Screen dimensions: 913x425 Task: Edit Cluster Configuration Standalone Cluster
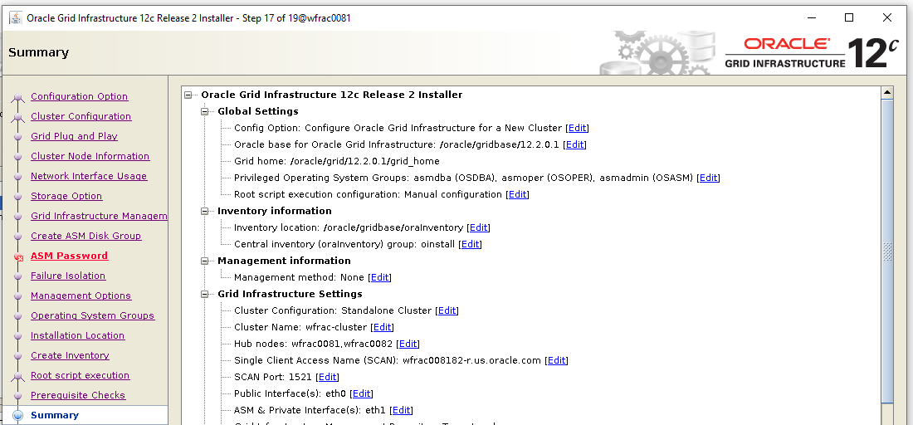pyautogui.click(x=447, y=311)
